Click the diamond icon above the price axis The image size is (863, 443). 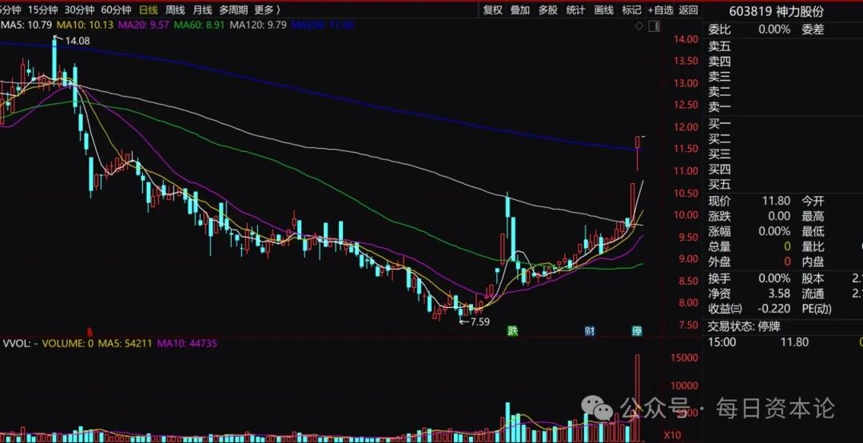point(638,26)
